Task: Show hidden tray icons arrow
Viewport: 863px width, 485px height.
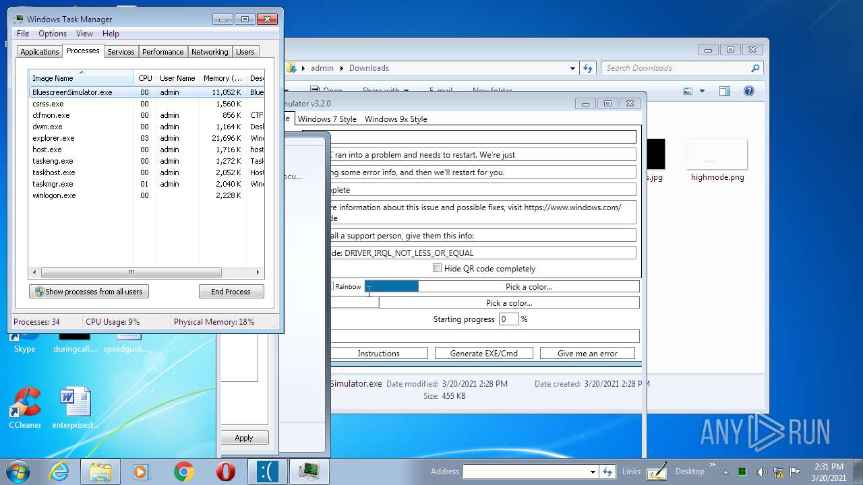Action: tap(727, 472)
